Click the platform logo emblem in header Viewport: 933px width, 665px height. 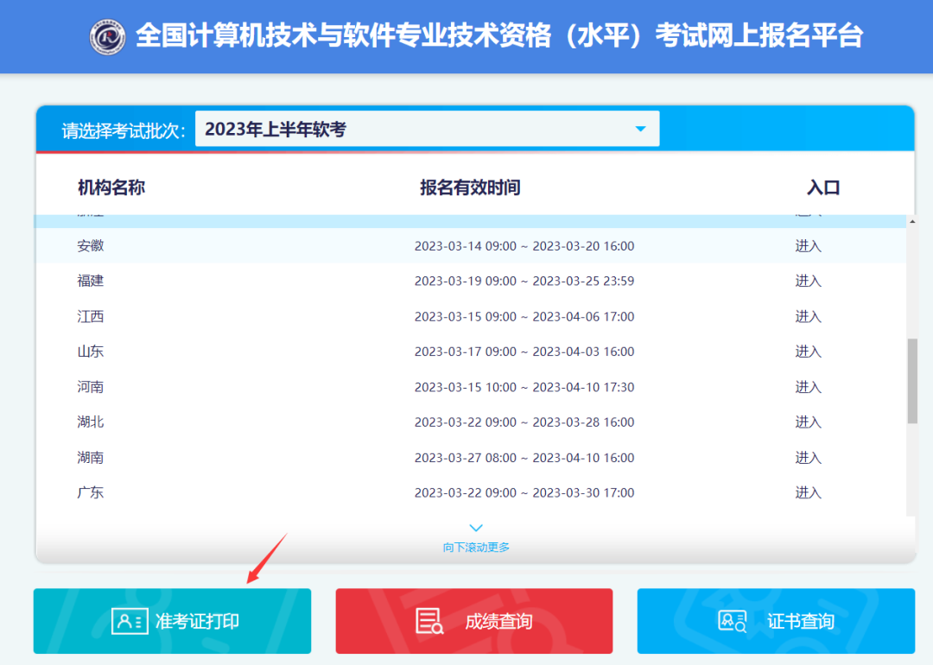[108, 37]
